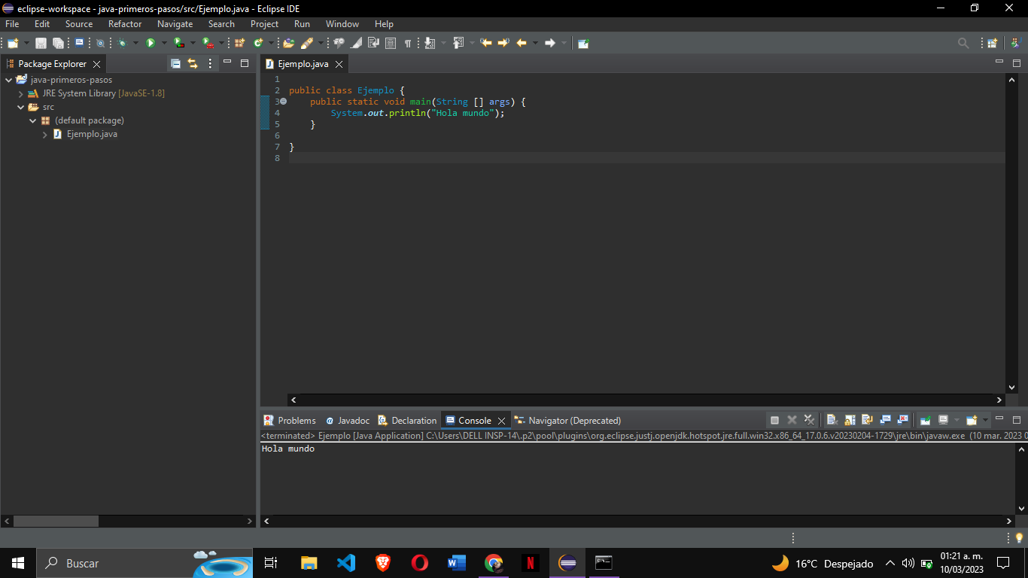Viewport: 1028px width, 578px height.
Task: Click the Previous Annotation icon
Action: 458,43
